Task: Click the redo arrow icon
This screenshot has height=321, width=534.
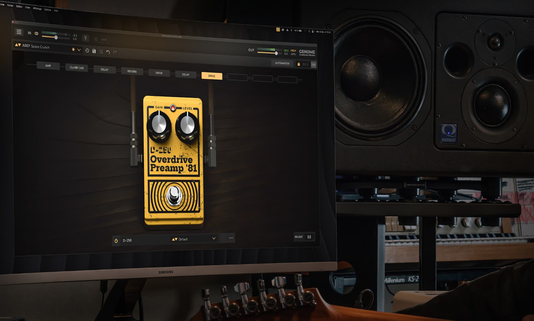Action: coord(115,52)
